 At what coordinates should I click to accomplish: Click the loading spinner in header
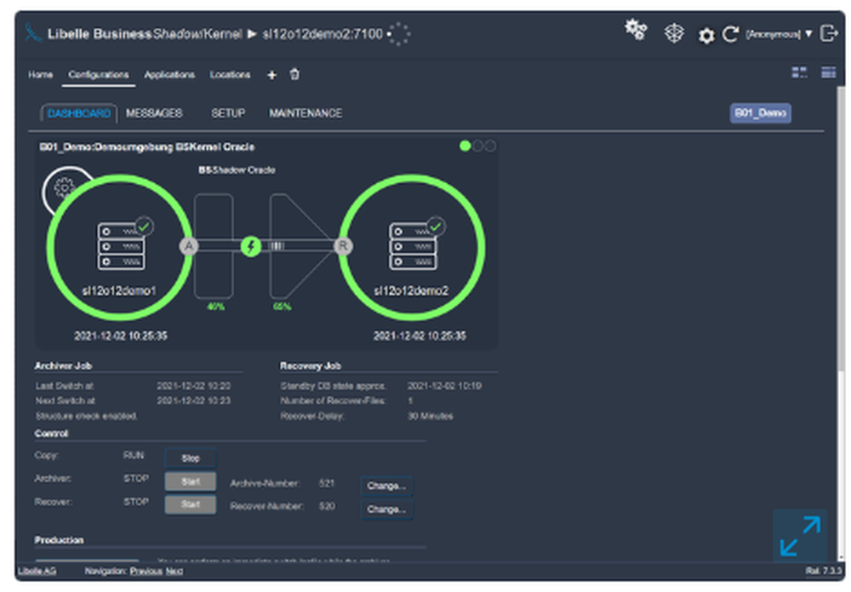[399, 34]
